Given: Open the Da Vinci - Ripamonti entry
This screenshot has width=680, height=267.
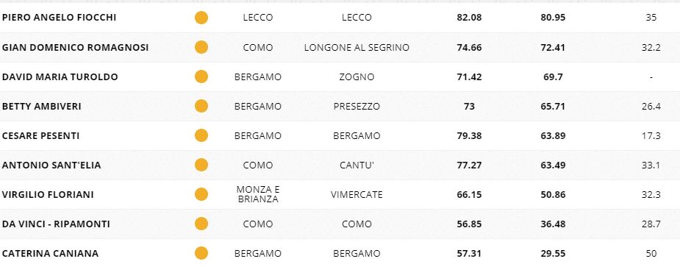Looking at the screenshot, I should (56, 224).
